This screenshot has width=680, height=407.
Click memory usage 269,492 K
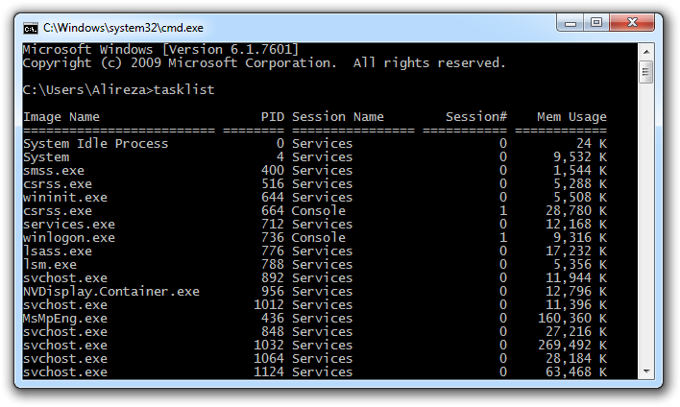click(x=572, y=345)
